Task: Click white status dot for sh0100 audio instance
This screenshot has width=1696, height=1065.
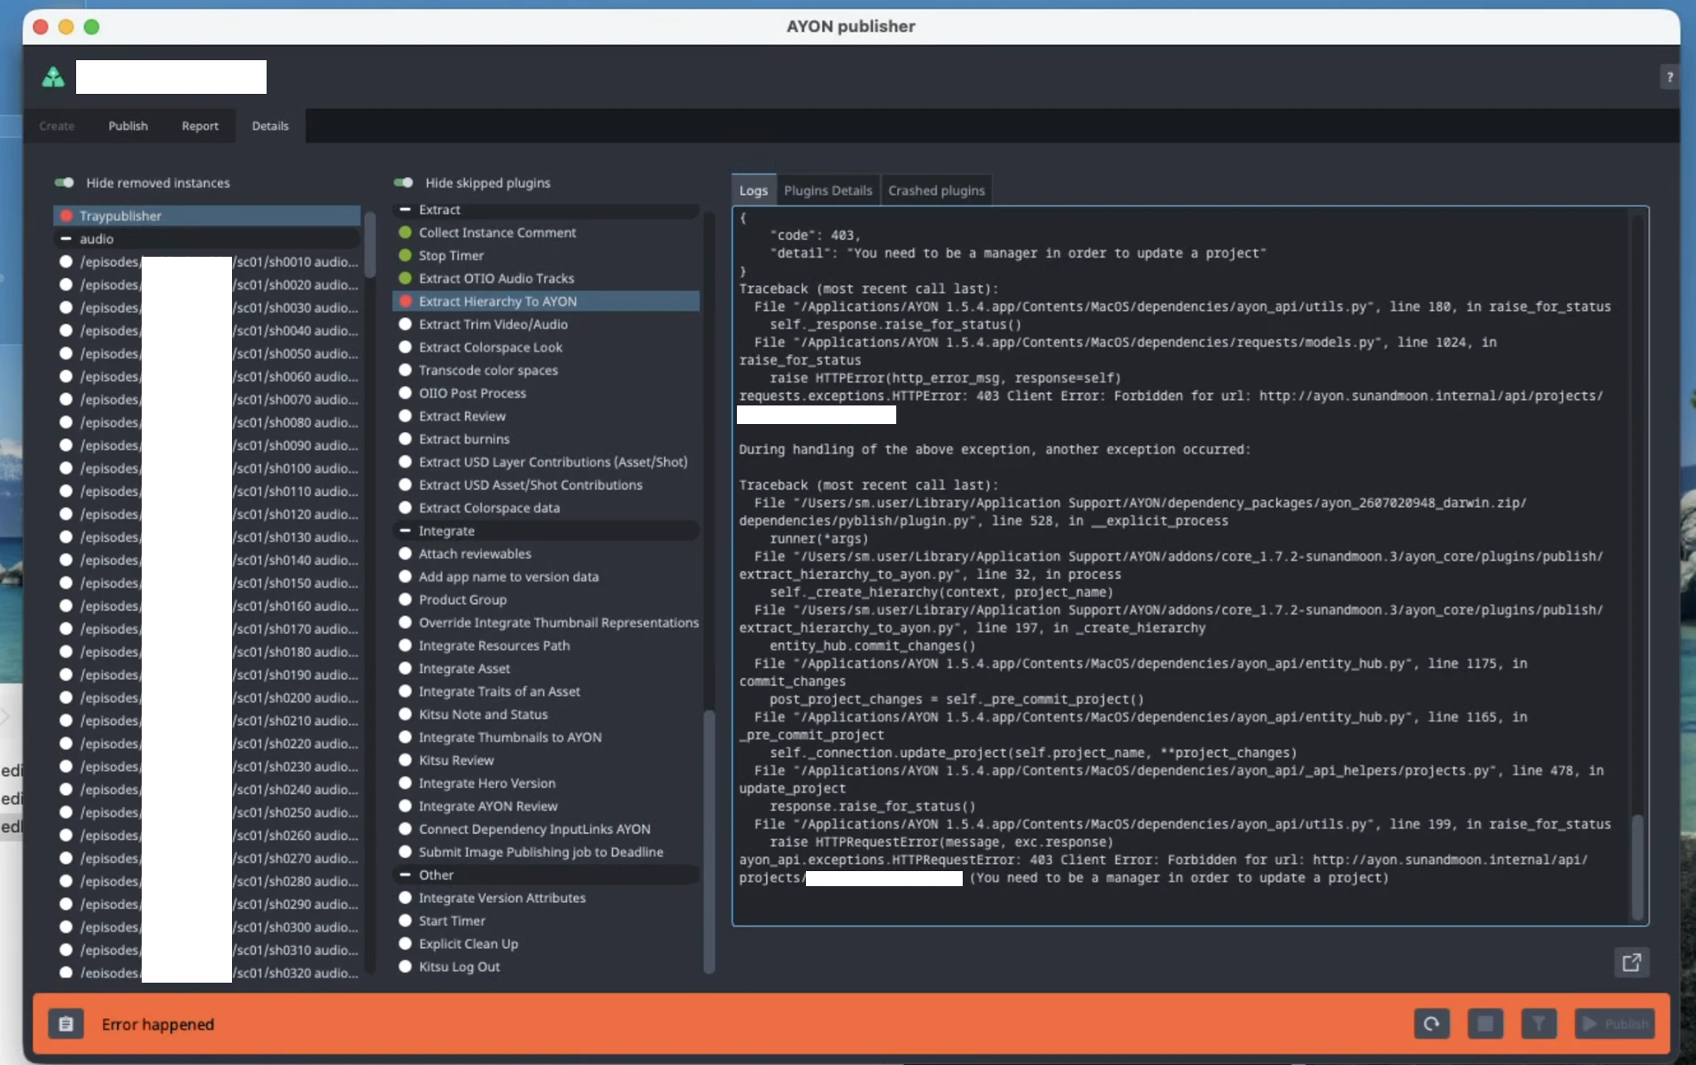Action: (66, 468)
